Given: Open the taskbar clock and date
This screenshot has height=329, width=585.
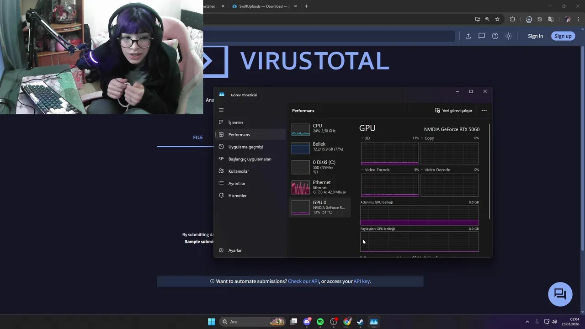Looking at the screenshot, I should coord(570,322).
